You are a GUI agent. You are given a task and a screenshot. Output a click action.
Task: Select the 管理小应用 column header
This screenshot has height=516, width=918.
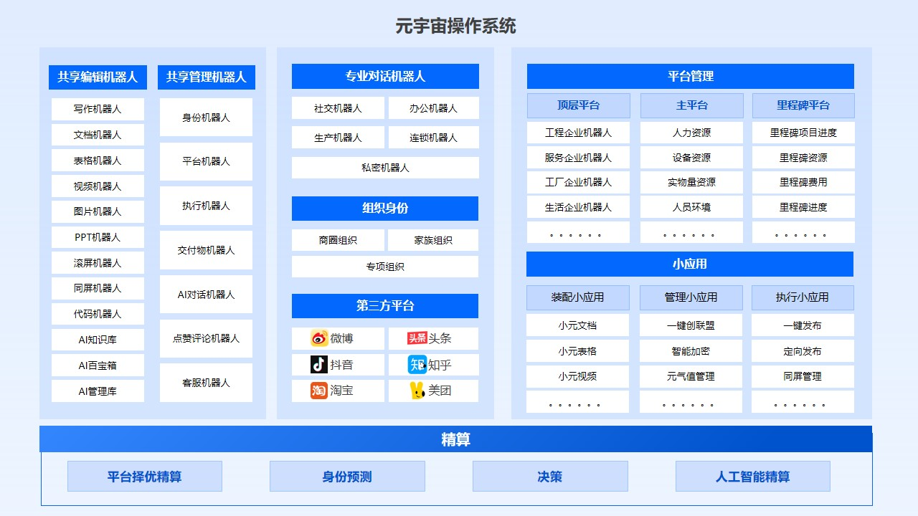691,297
